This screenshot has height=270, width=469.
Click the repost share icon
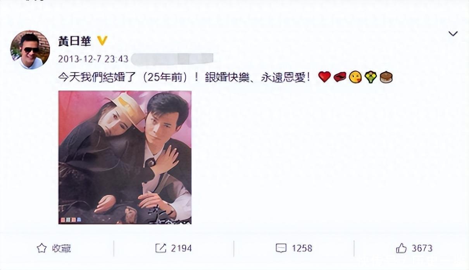(161, 248)
